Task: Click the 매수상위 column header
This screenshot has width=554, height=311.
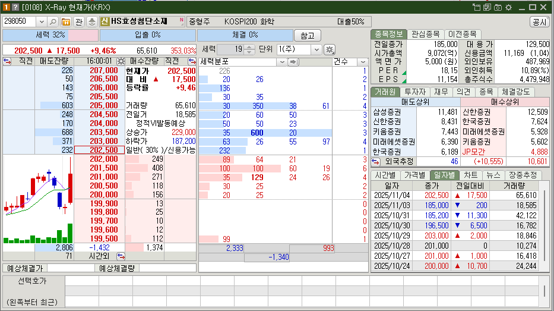Action: point(505,102)
